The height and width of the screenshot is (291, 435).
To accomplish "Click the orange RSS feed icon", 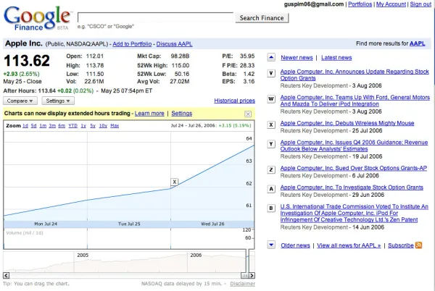I will pyautogui.click(x=418, y=245).
